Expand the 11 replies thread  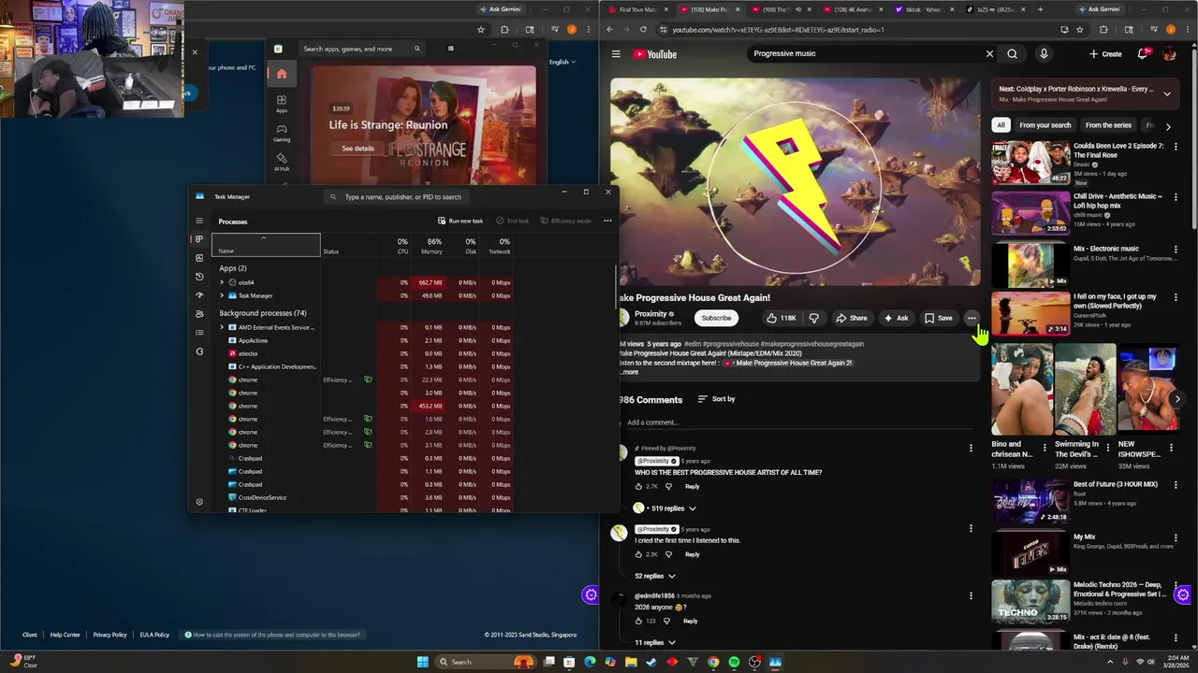pos(655,643)
